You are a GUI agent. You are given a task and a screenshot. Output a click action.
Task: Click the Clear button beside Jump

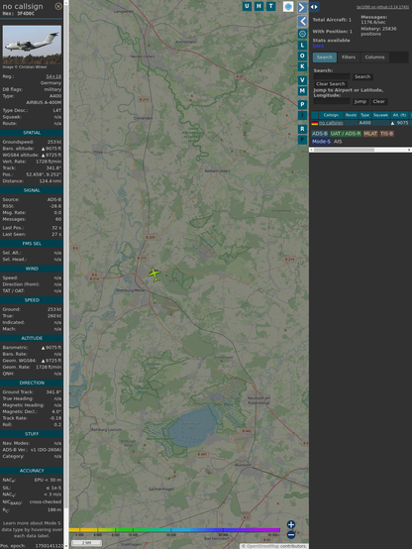(378, 101)
